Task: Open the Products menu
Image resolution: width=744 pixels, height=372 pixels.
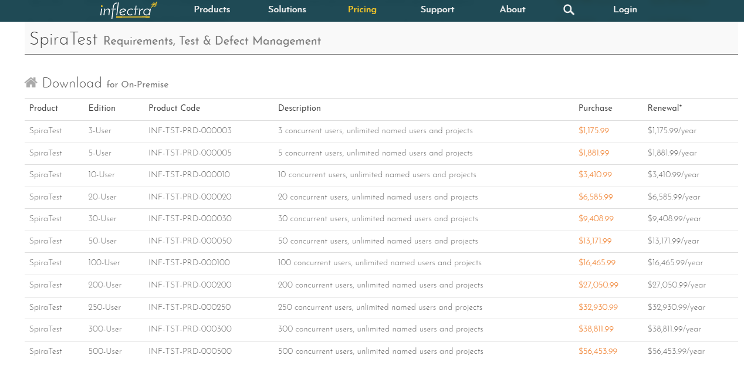Action: pyautogui.click(x=212, y=9)
